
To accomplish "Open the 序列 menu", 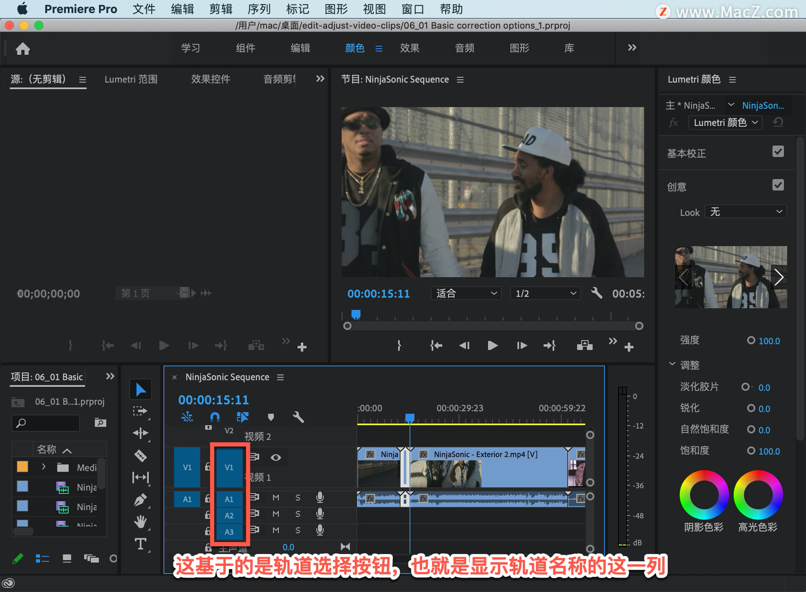I will pos(259,9).
